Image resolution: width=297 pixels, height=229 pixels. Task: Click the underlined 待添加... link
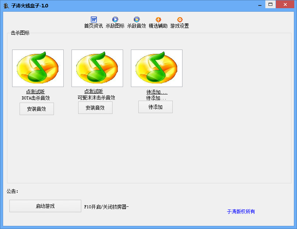pyautogui.click(x=157, y=92)
